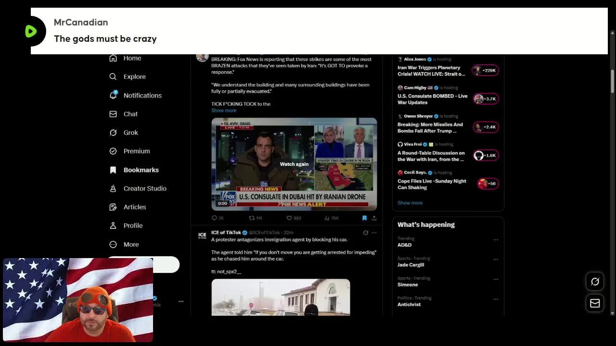Screen dimensions: 616x346
Task: Open the @ICEofTikTok handle link
Action: coord(264,233)
